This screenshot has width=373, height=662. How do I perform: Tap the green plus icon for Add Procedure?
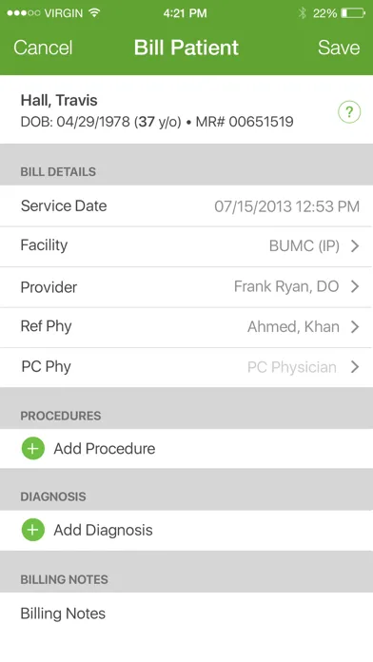point(33,448)
